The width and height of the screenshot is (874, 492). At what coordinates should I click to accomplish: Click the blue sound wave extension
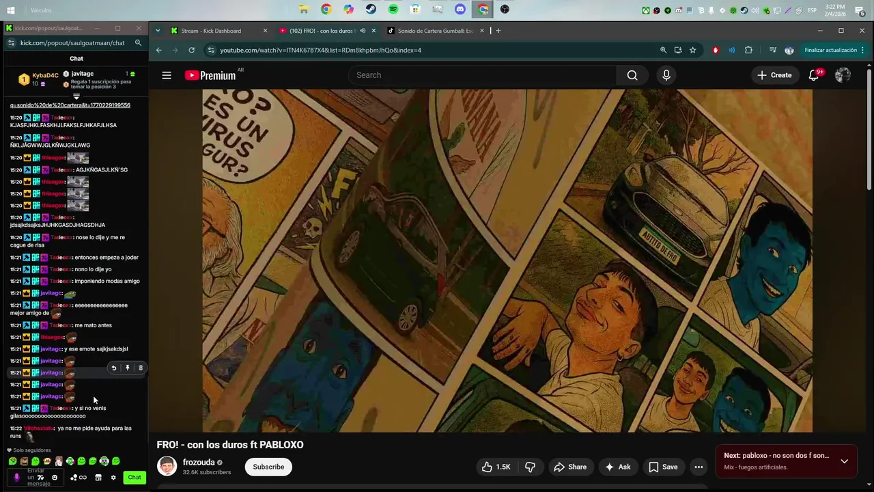[x=732, y=50]
